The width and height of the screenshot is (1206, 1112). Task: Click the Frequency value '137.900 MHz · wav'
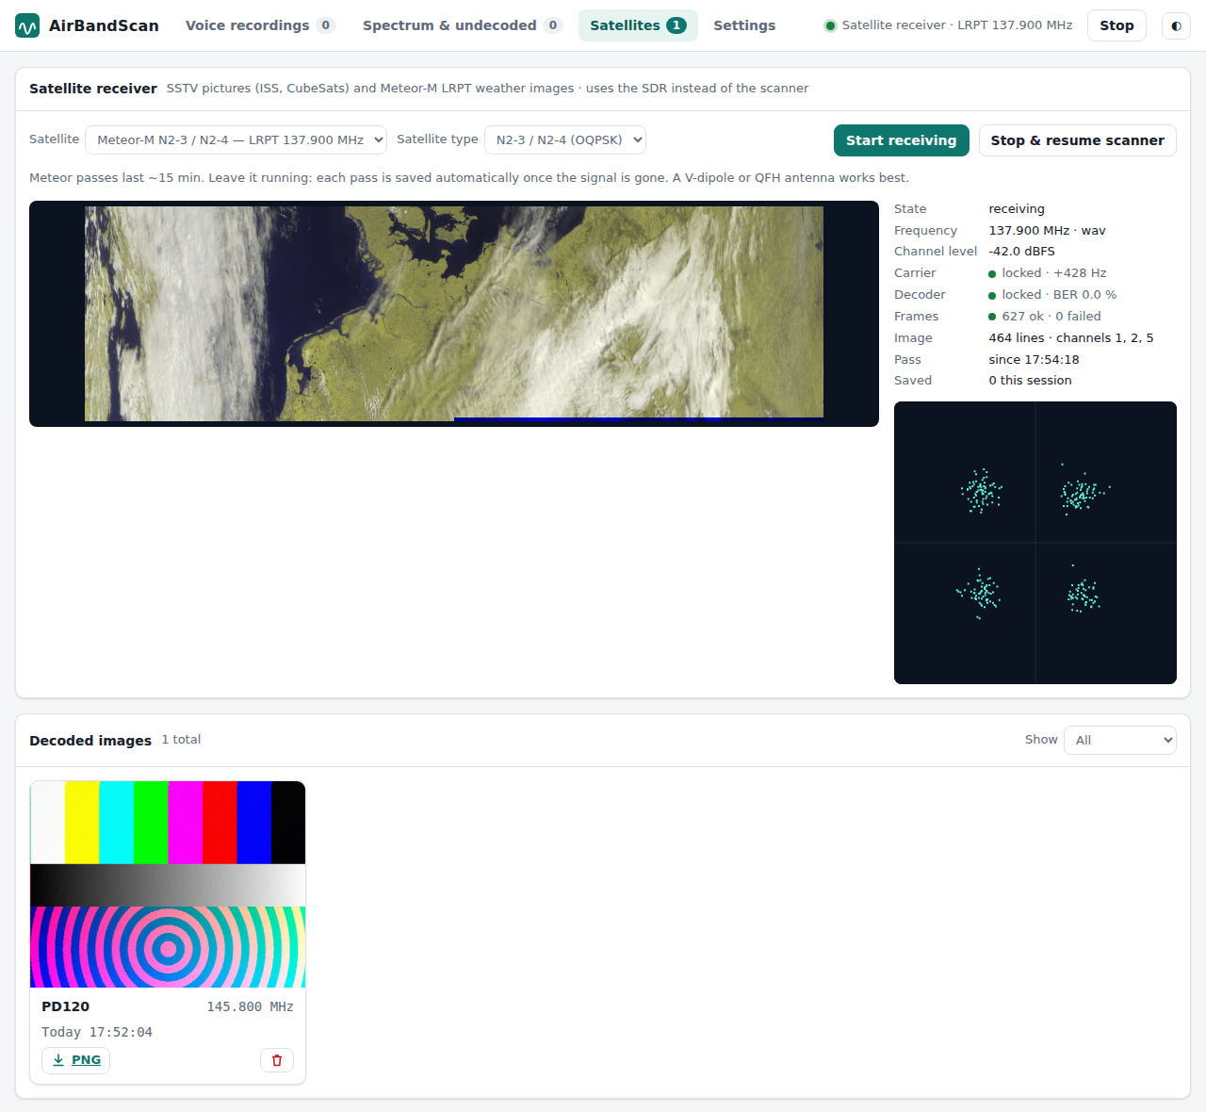pyautogui.click(x=1047, y=231)
